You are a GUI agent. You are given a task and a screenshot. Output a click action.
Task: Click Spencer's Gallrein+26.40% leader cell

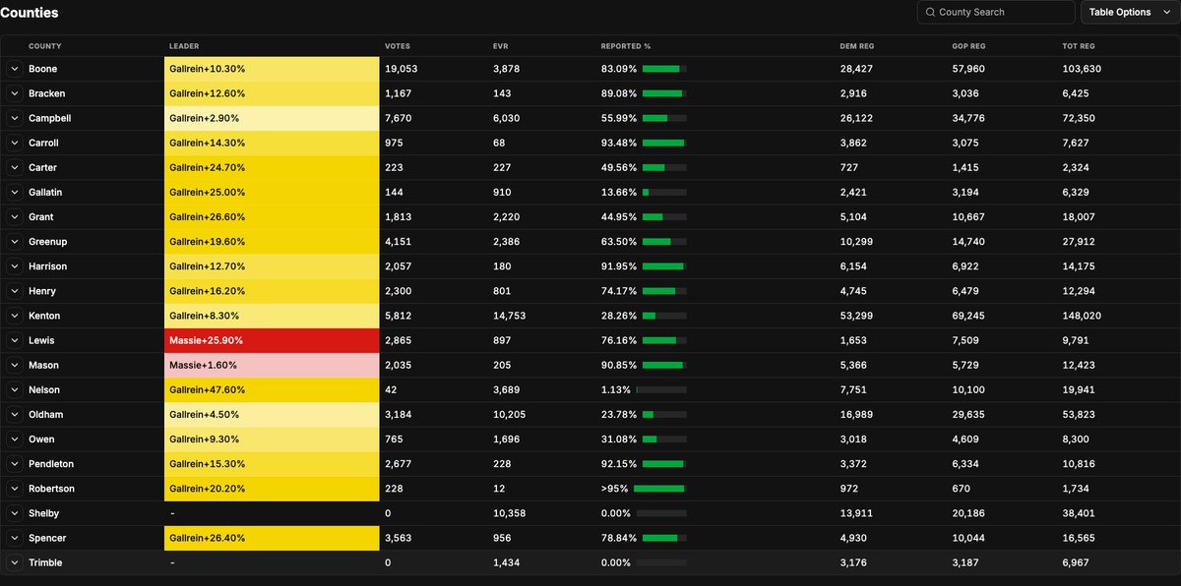[272, 538]
